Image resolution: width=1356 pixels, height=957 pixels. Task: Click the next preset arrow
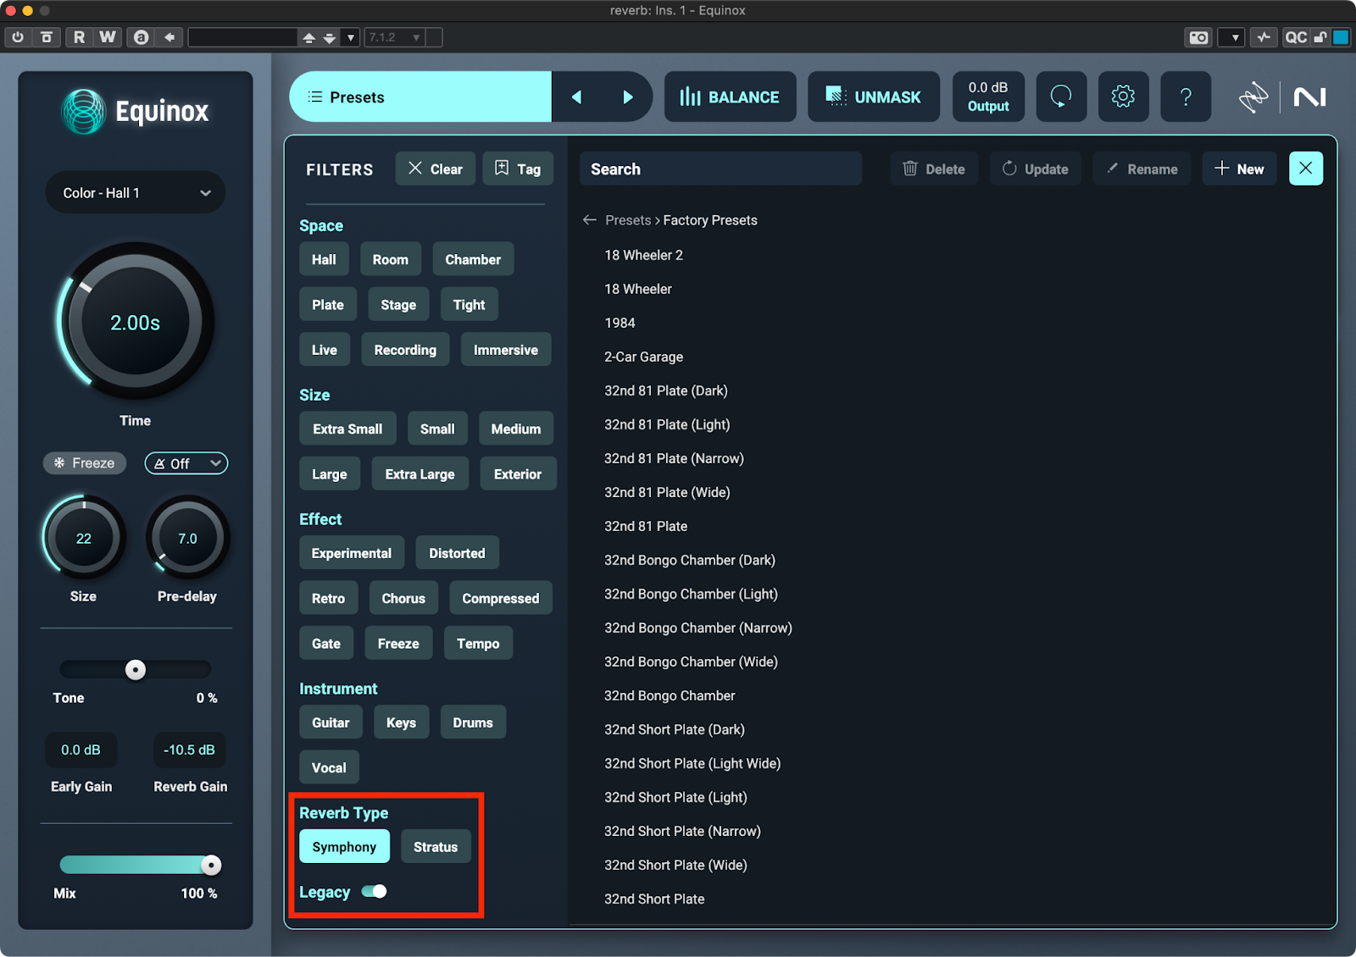pos(627,97)
